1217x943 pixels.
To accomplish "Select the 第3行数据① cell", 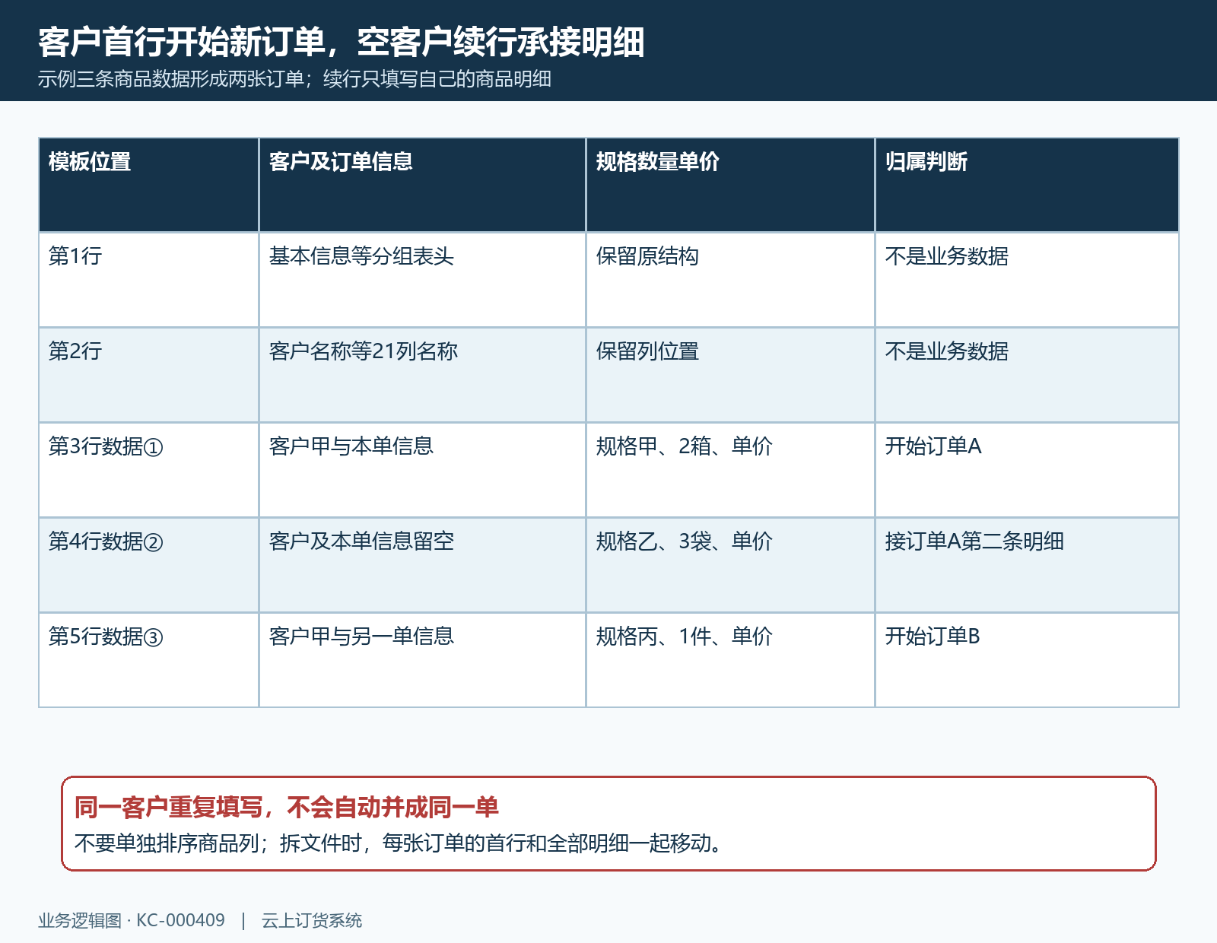I will (x=149, y=470).
